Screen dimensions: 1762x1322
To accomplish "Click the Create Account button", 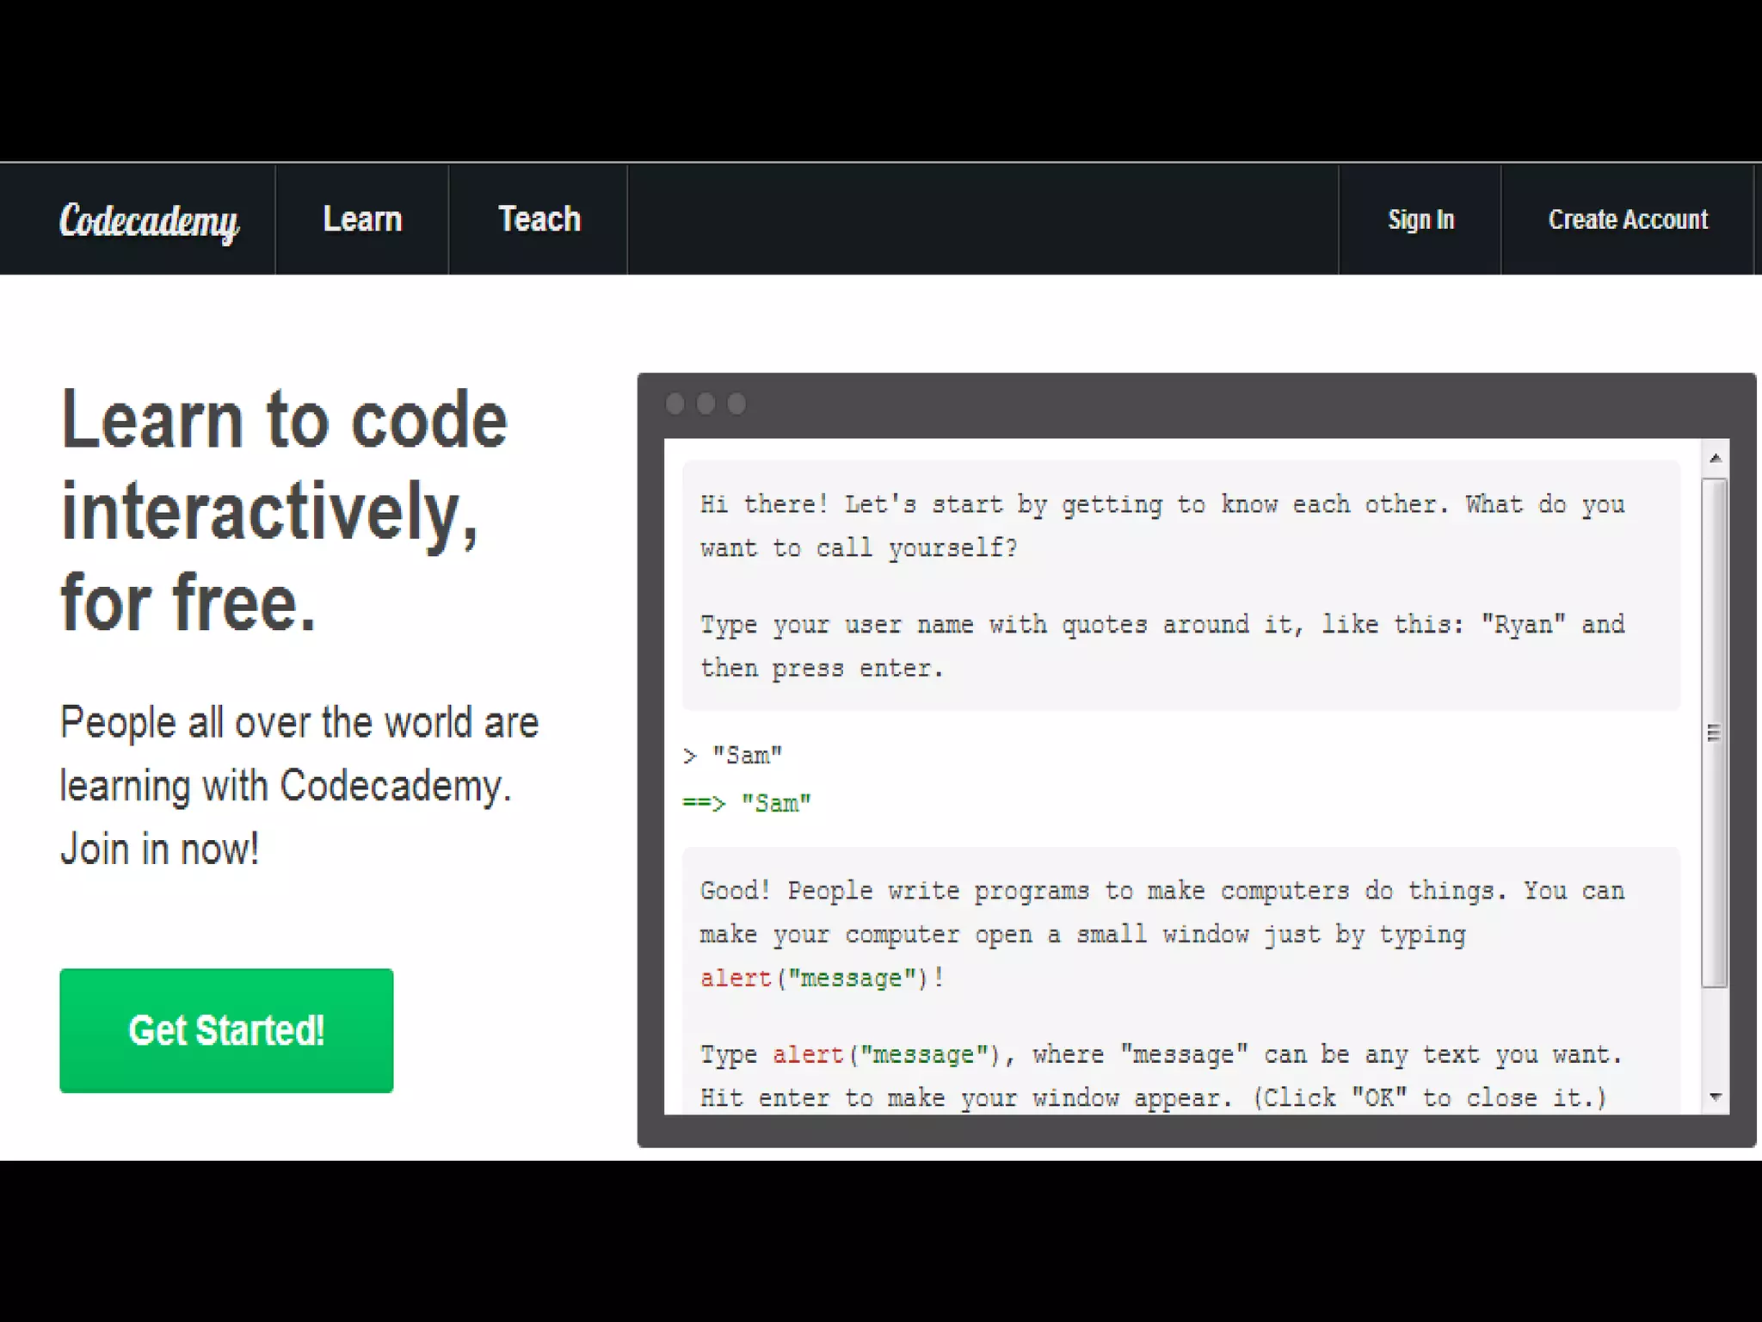I will point(1628,219).
